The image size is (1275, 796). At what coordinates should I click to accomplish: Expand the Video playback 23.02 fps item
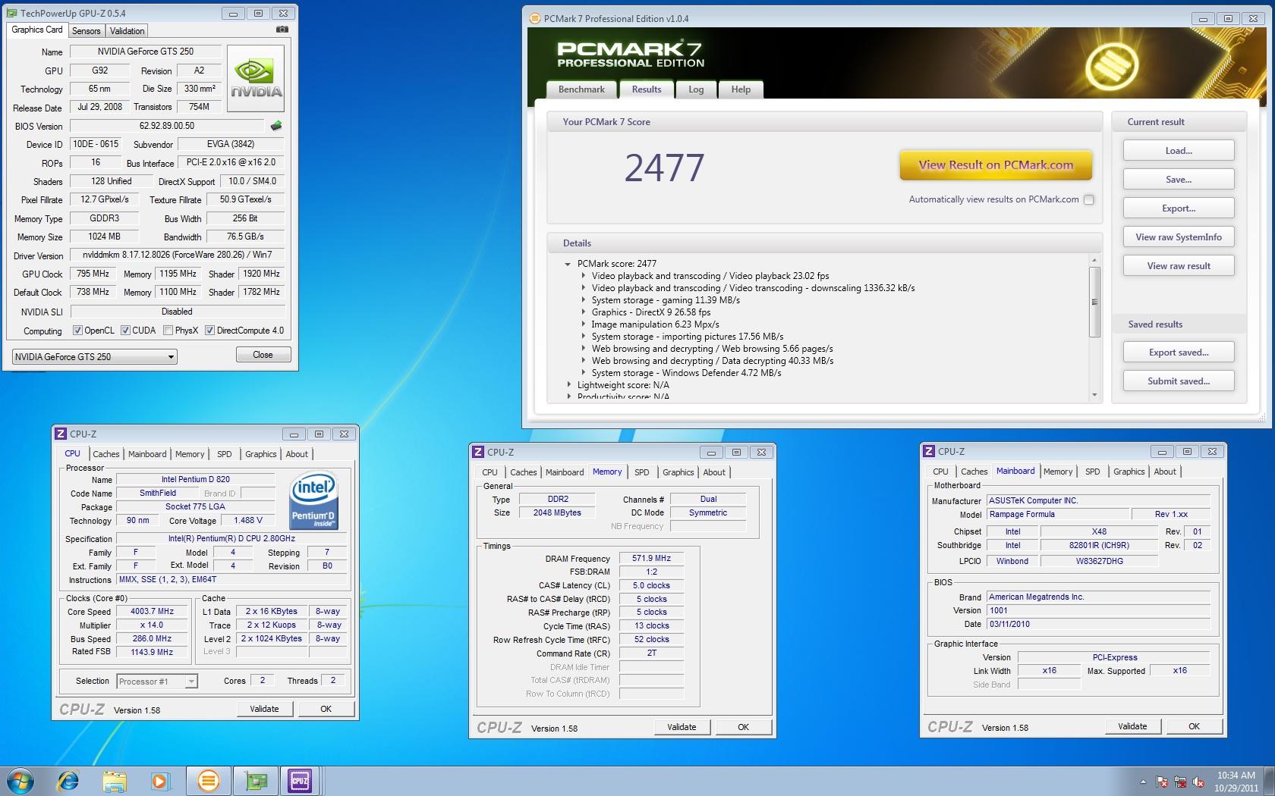(583, 276)
